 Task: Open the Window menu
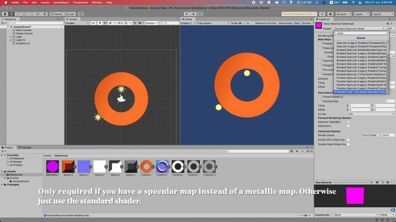point(97,2)
